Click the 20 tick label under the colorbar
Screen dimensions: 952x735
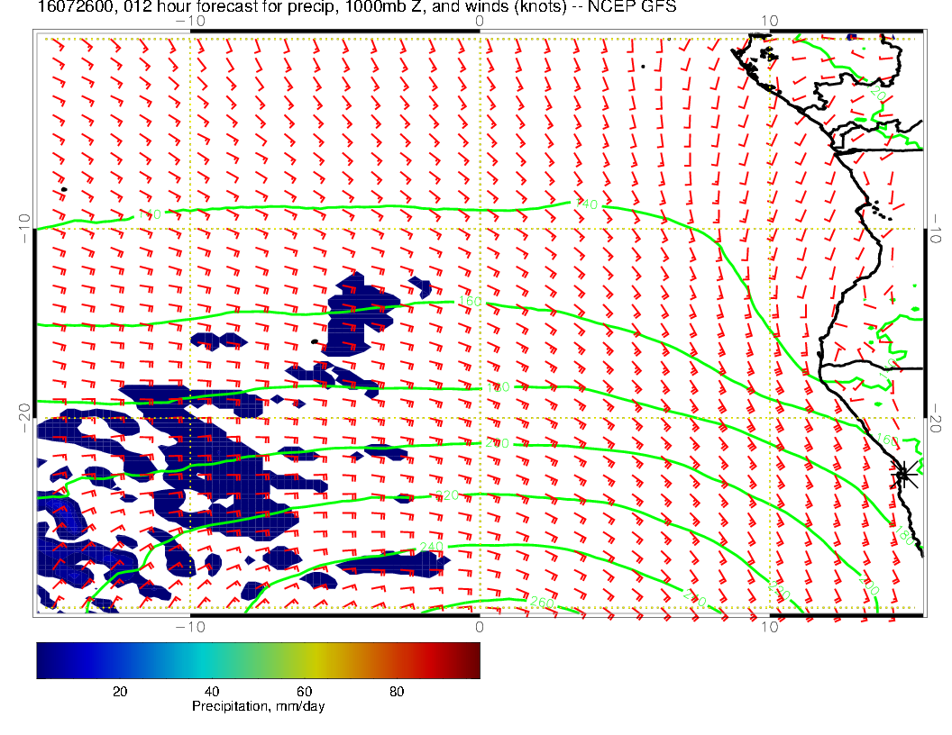coord(118,691)
